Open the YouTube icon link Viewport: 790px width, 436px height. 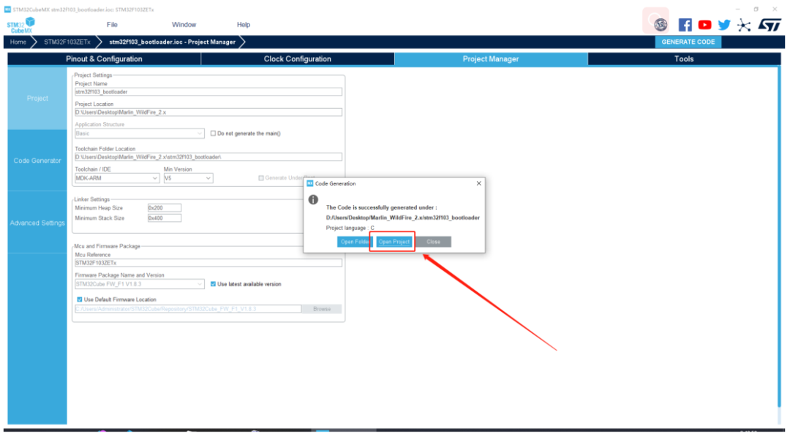(704, 25)
